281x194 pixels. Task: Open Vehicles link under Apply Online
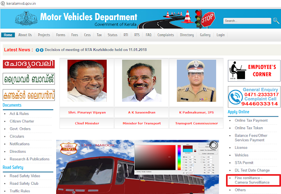(241, 155)
